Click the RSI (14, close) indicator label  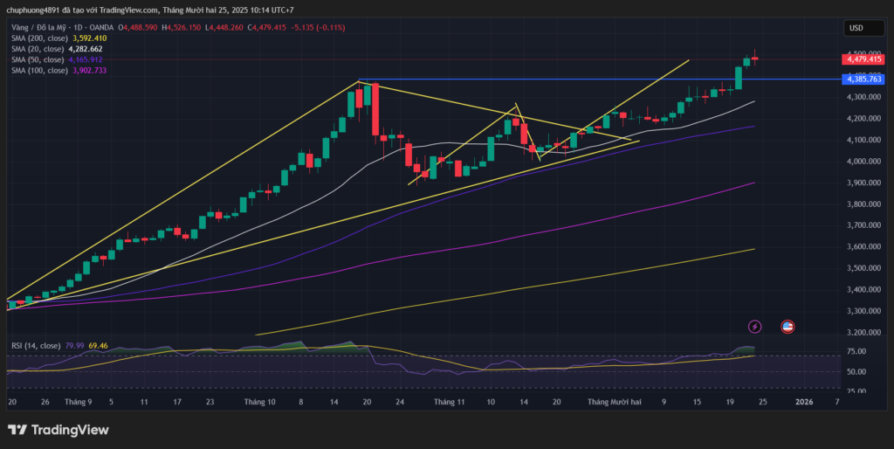point(35,346)
